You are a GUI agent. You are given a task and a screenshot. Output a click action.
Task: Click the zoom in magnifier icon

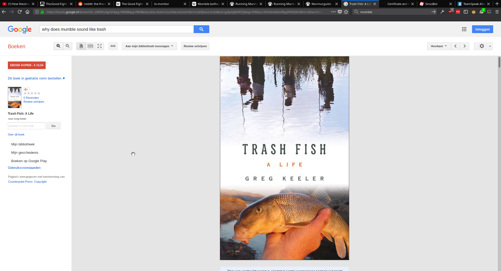click(x=58, y=46)
